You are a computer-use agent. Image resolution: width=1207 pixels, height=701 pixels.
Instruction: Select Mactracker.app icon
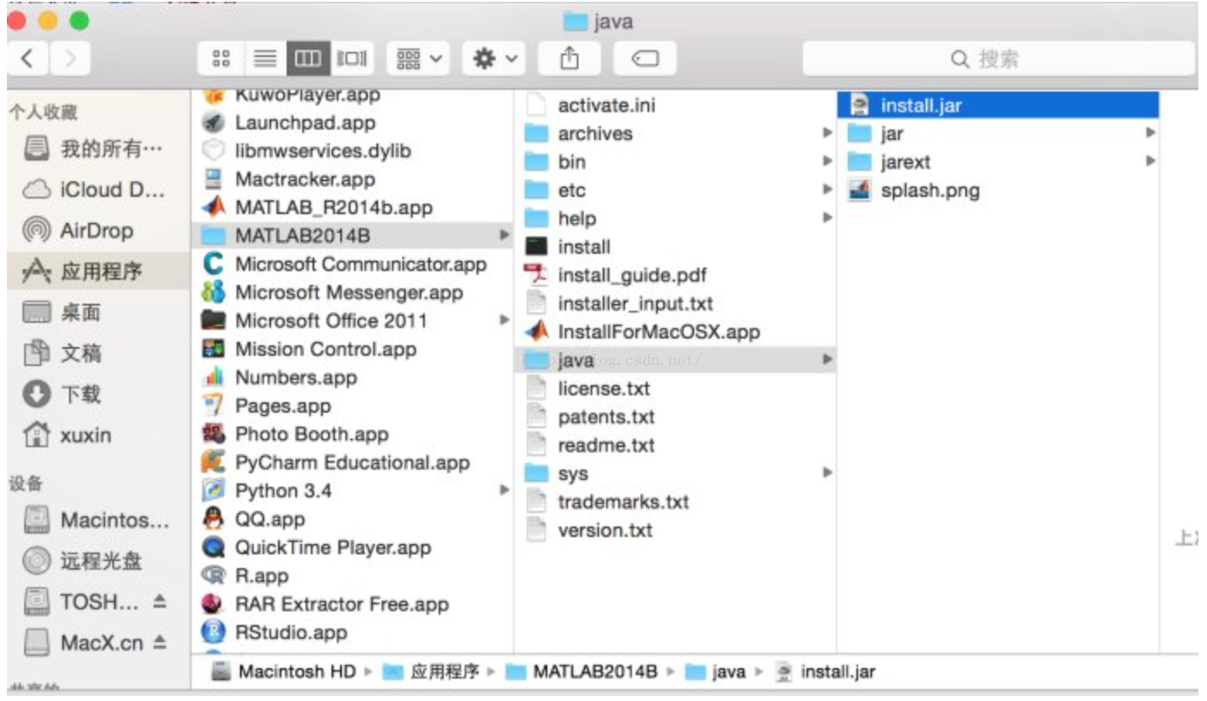pyautogui.click(x=212, y=180)
